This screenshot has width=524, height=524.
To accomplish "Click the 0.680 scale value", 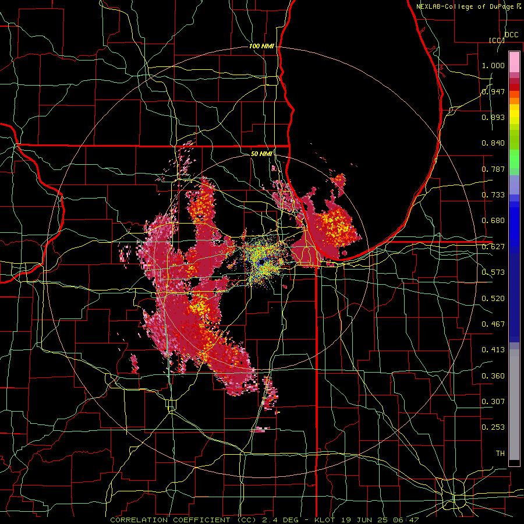I will pyautogui.click(x=493, y=221).
